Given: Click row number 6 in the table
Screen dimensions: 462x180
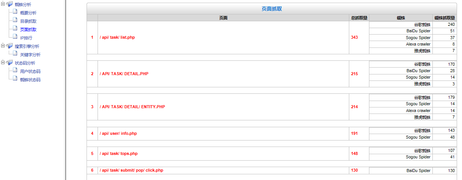Looking at the screenshot, I should point(92,170).
